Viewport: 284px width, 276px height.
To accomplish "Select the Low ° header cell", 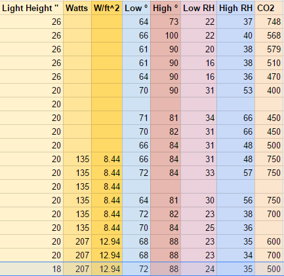I will pyautogui.click(x=136, y=8).
